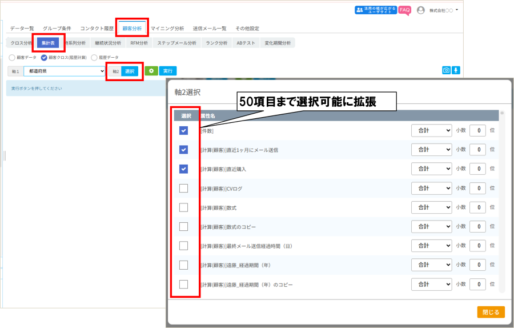This screenshot has width=514, height=328.
Task: Check the 数式のコピー checkbox
Action: point(183,227)
